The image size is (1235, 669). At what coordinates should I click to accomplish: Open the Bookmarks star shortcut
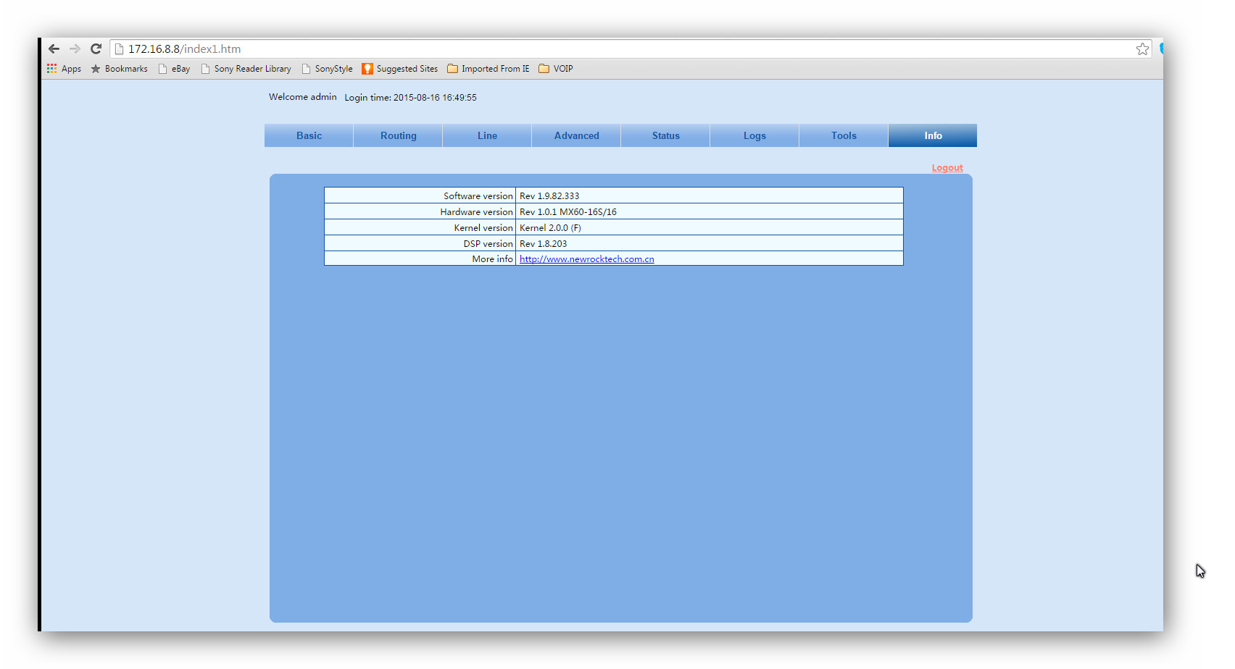[120, 69]
